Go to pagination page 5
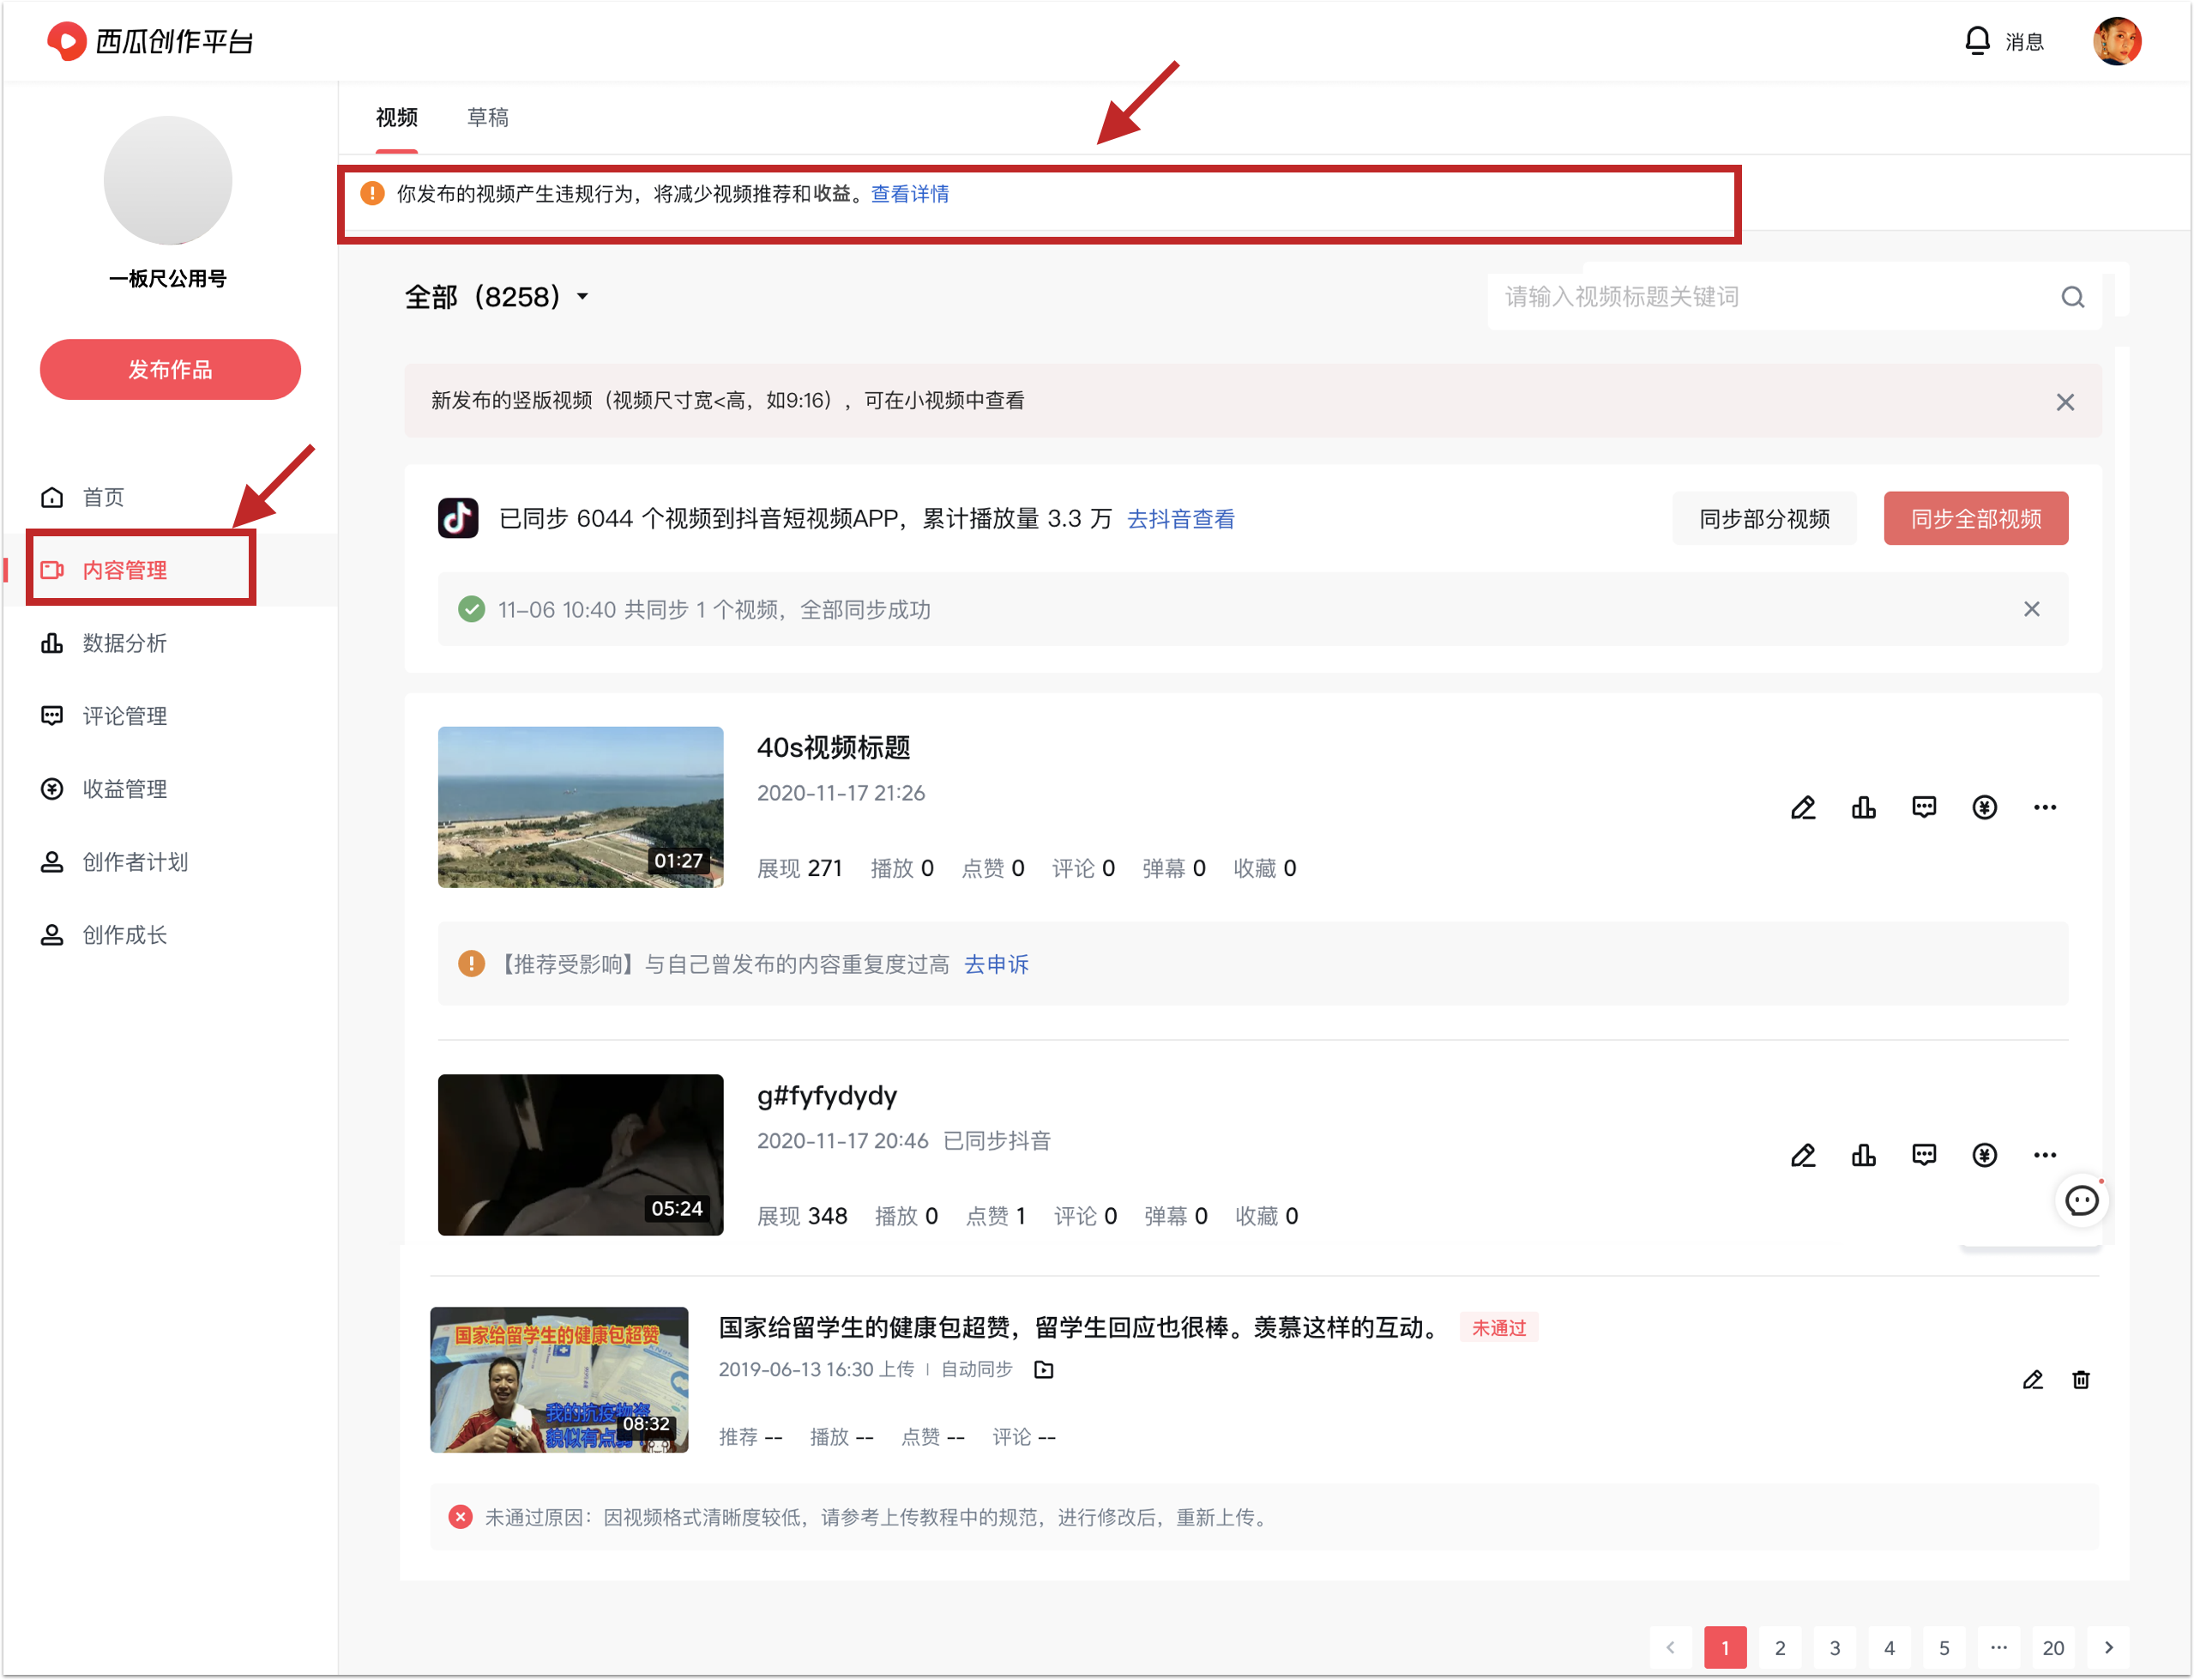Viewport: 2194px width, 1680px height. coord(1944,1647)
